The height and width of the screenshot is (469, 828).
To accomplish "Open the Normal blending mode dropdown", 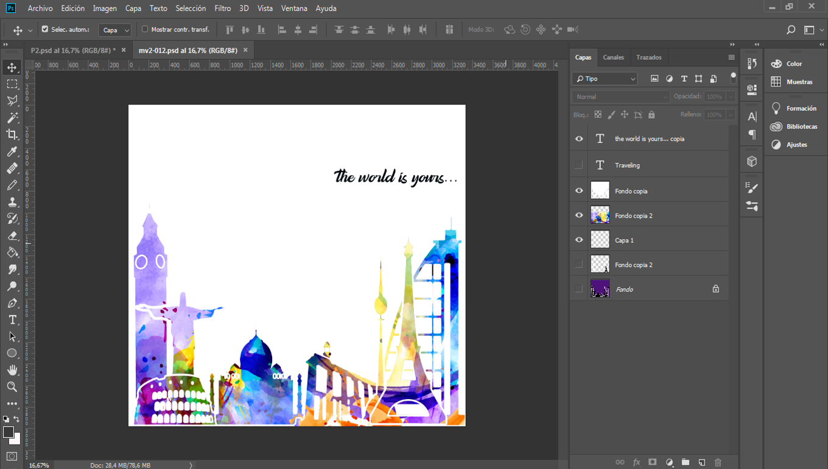I will (x=620, y=97).
